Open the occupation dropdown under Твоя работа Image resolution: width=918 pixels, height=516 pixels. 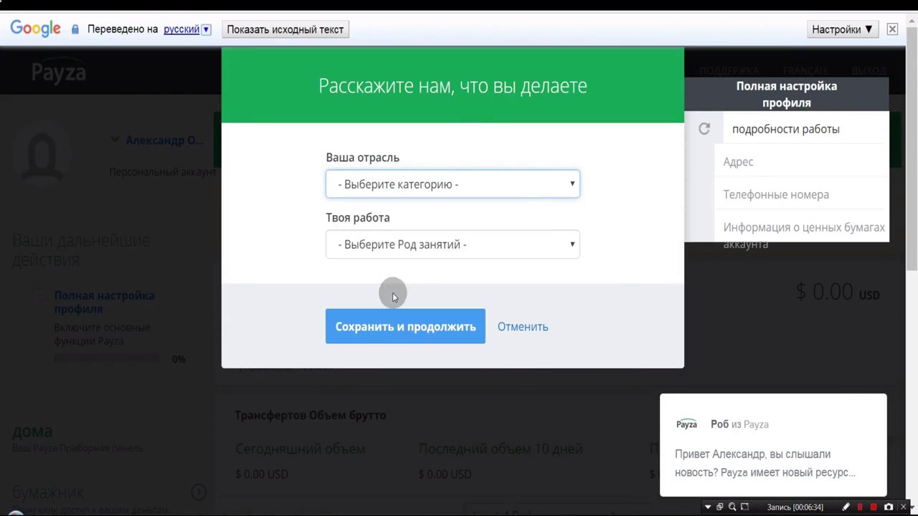(x=453, y=244)
